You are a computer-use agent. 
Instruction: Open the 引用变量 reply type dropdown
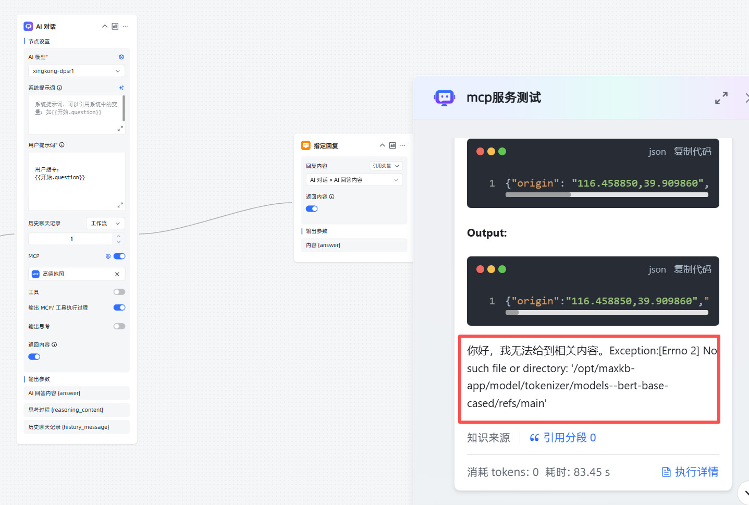386,166
